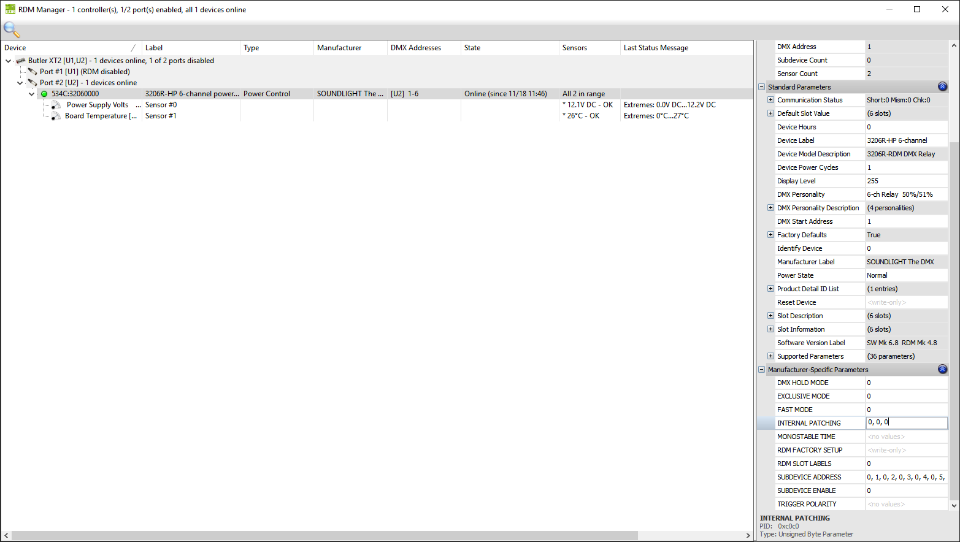Collapse the Butler XT2 tree node
This screenshot has width=960, height=542.
[9, 61]
